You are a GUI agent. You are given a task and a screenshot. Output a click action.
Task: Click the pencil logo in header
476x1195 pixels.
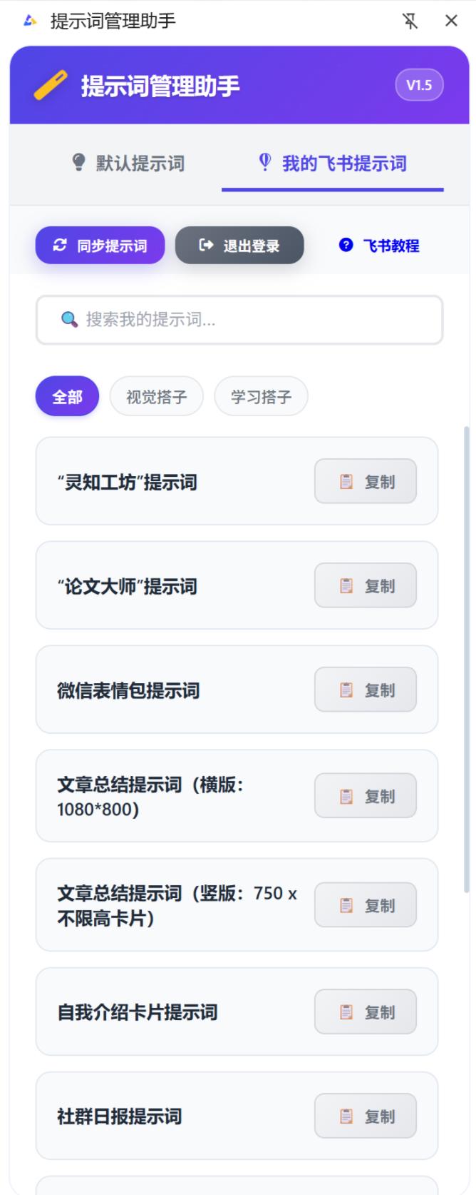(51, 86)
